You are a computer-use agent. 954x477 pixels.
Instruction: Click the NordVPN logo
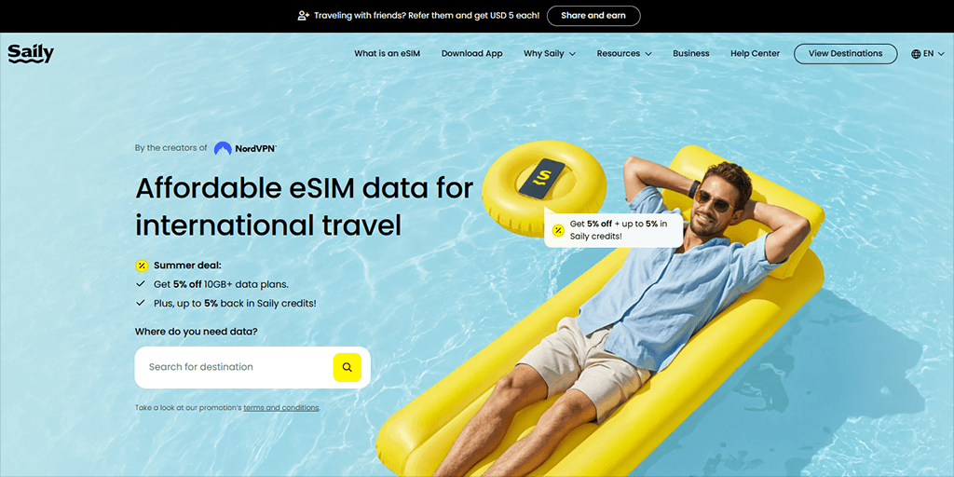pyautogui.click(x=246, y=148)
